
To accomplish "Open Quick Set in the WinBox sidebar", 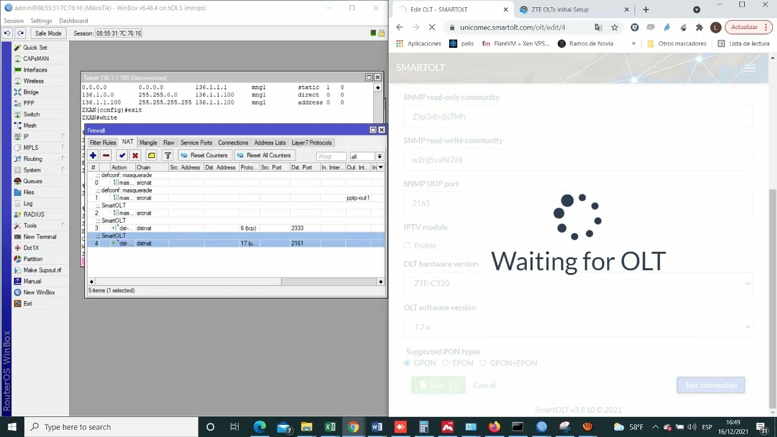I will tap(35, 47).
